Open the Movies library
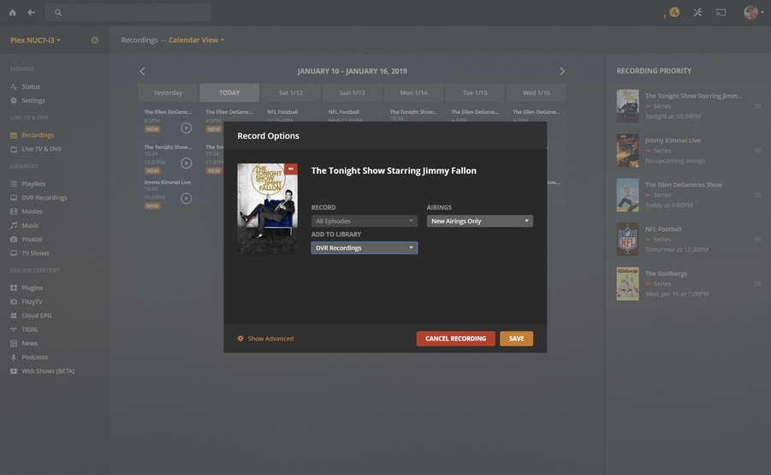The image size is (771, 475). click(x=32, y=211)
